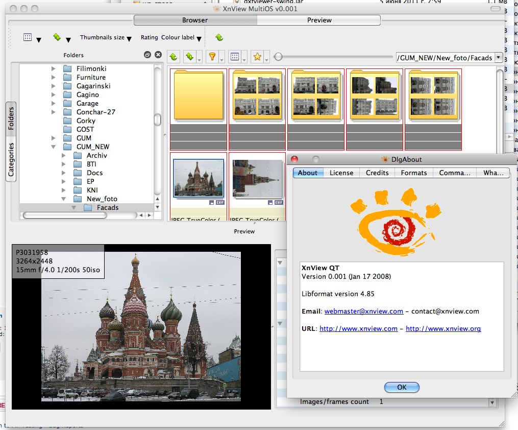
Task: Click the large cathedral preview image
Action: click(x=141, y=326)
